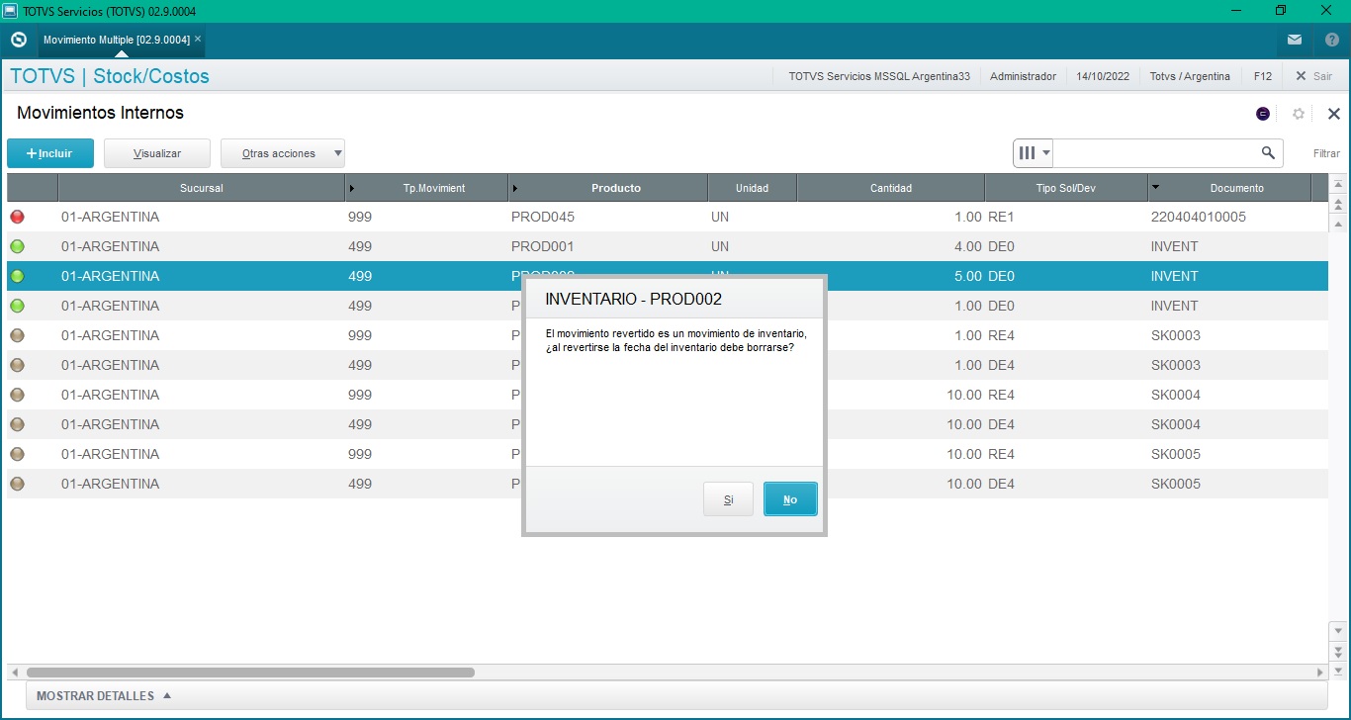Screen dimensions: 1351x720
Task: Select the PROD045 product cell
Action: 543,217
